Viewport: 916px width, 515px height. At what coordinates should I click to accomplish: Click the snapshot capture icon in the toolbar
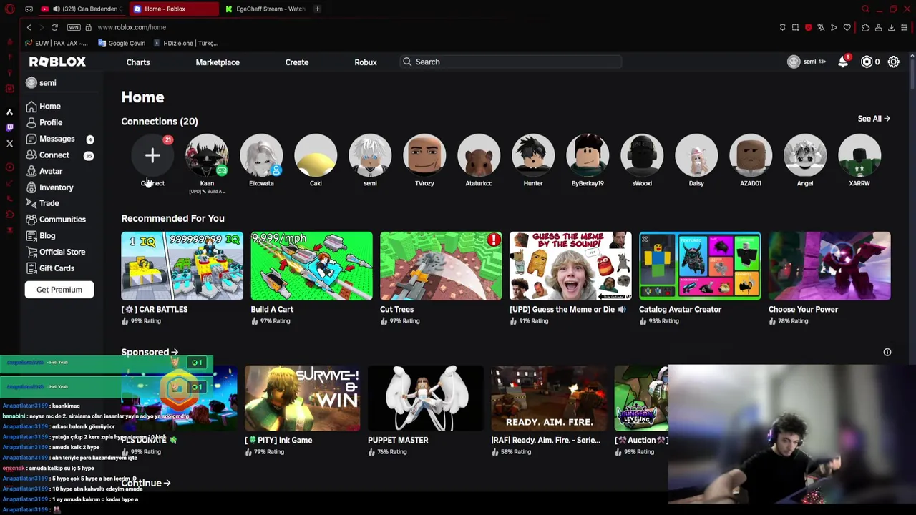[x=795, y=27]
